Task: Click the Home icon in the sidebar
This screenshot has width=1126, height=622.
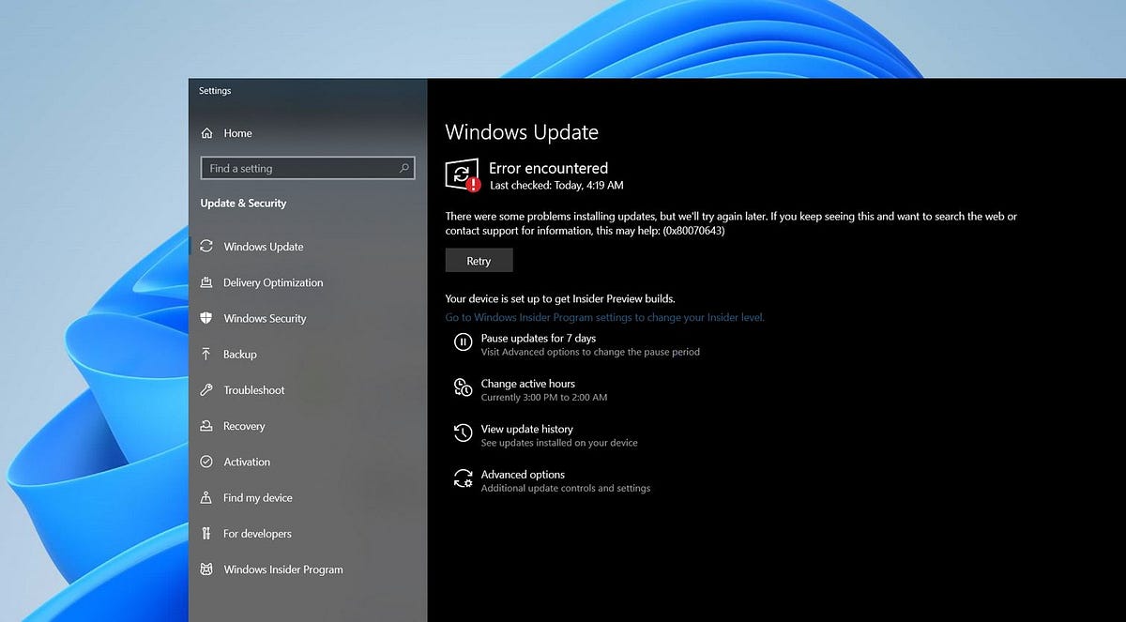Action: coord(206,133)
